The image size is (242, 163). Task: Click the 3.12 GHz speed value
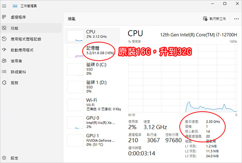[x=155, y=127]
